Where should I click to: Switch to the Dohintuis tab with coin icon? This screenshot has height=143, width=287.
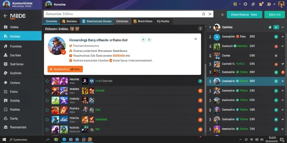coord(70,21)
